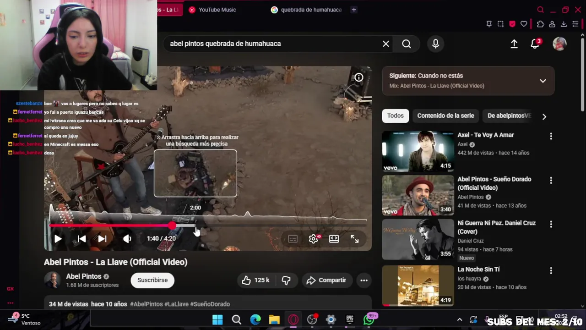Image resolution: width=586 pixels, height=330 pixels.
Task: Open Axel - Te Voy A Amar thumbnail
Action: (418, 151)
